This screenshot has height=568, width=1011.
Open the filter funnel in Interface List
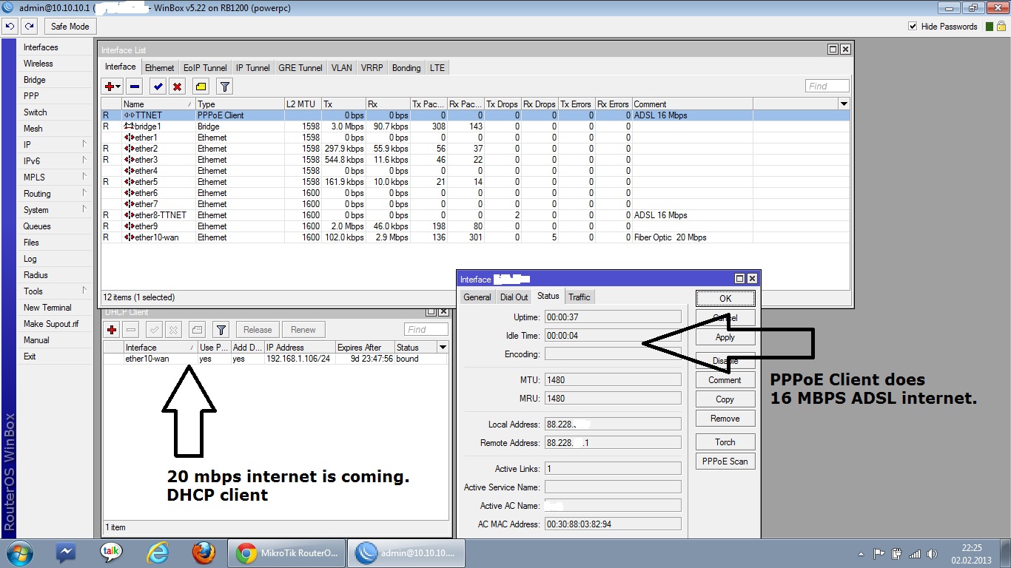[225, 87]
